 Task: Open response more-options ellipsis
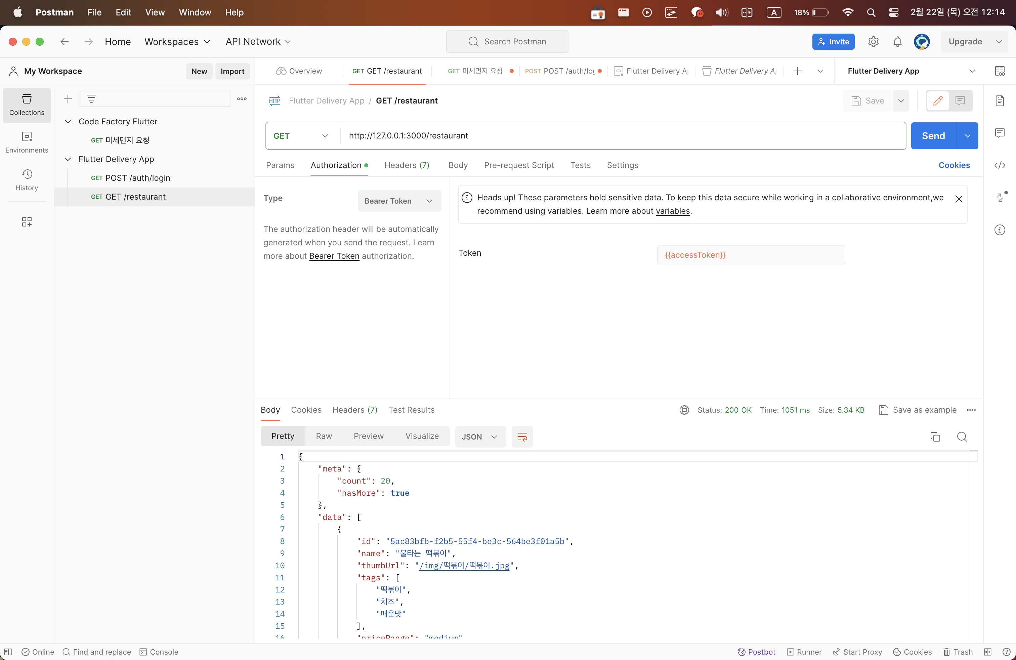click(x=971, y=410)
